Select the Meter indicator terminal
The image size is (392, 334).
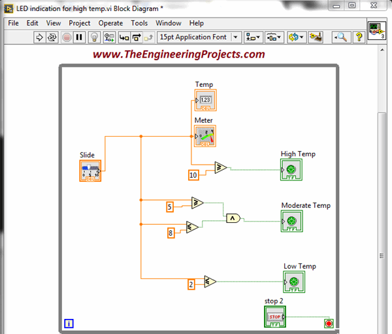point(205,136)
